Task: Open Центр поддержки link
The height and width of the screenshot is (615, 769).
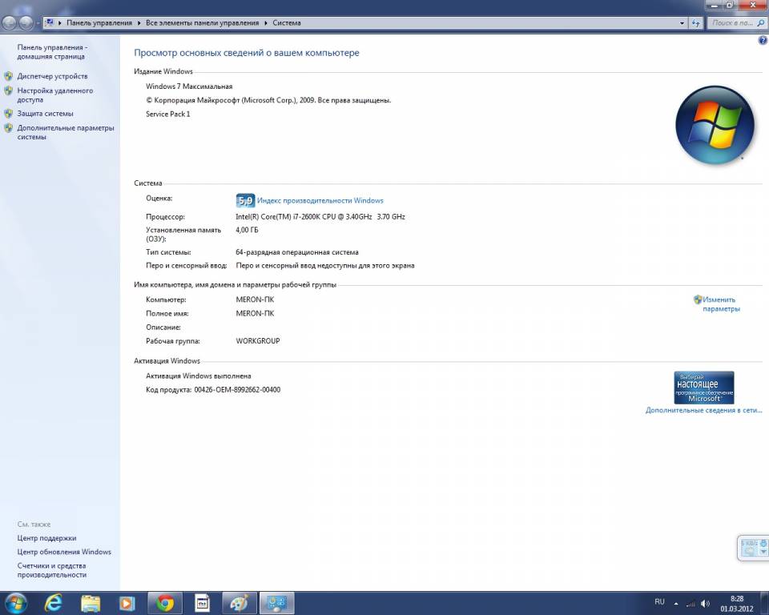Action: pyautogui.click(x=46, y=538)
